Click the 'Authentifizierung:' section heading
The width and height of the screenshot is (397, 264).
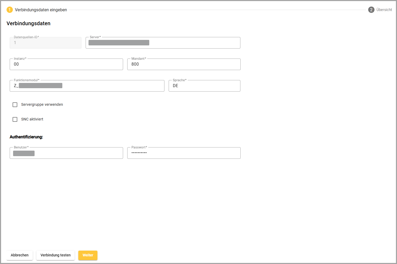26,137
